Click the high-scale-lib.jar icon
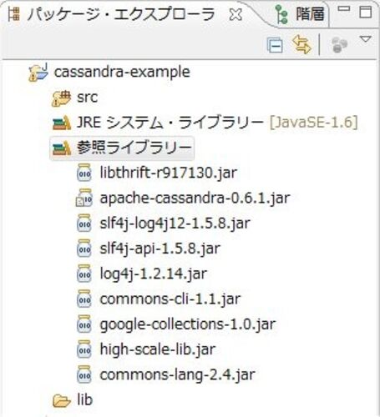This screenshot has height=417, width=380. pyautogui.click(x=84, y=349)
